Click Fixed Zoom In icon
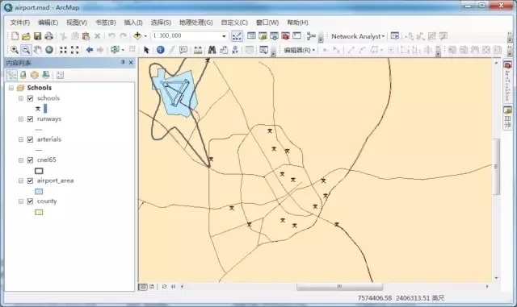 coord(63,50)
